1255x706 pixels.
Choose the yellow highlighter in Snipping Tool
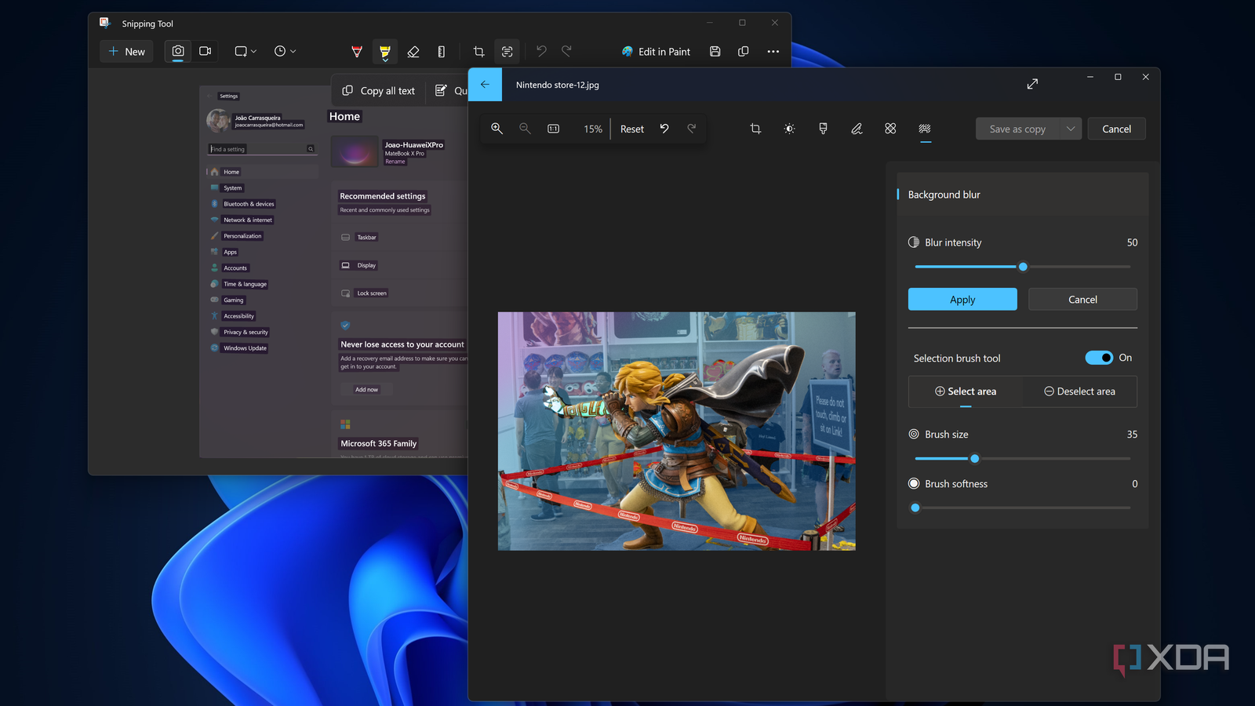click(385, 52)
